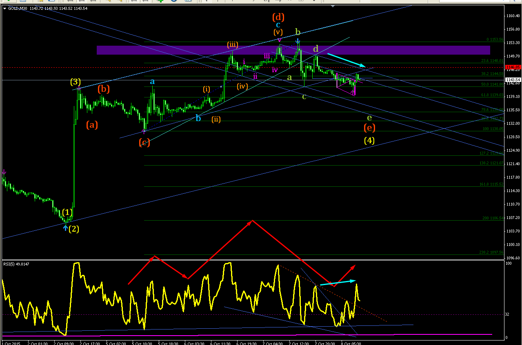The width and height of the screenshot is (522, 345).
Task: Select the blue up arrow beside (2) label
Action: (x=66, y=228)
